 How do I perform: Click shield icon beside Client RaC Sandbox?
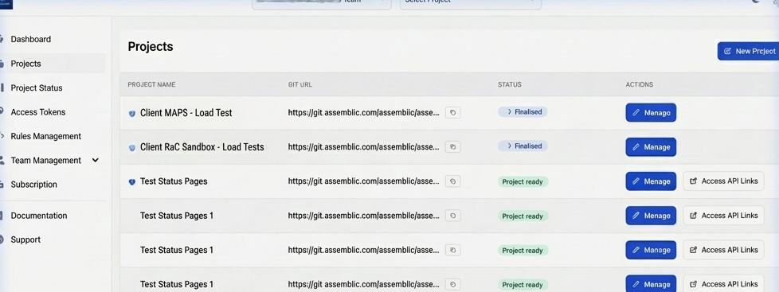[x=131, y=147]
